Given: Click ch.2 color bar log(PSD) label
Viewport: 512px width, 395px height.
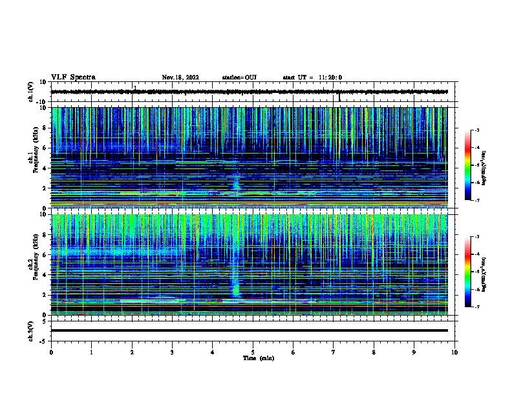Looking at the screenshot, I should tap(484, 274).
